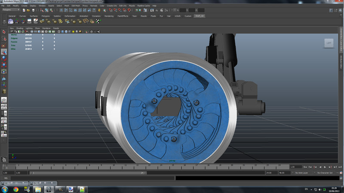Click the question mark help icon
344x193 pixels.
point(94,10)
